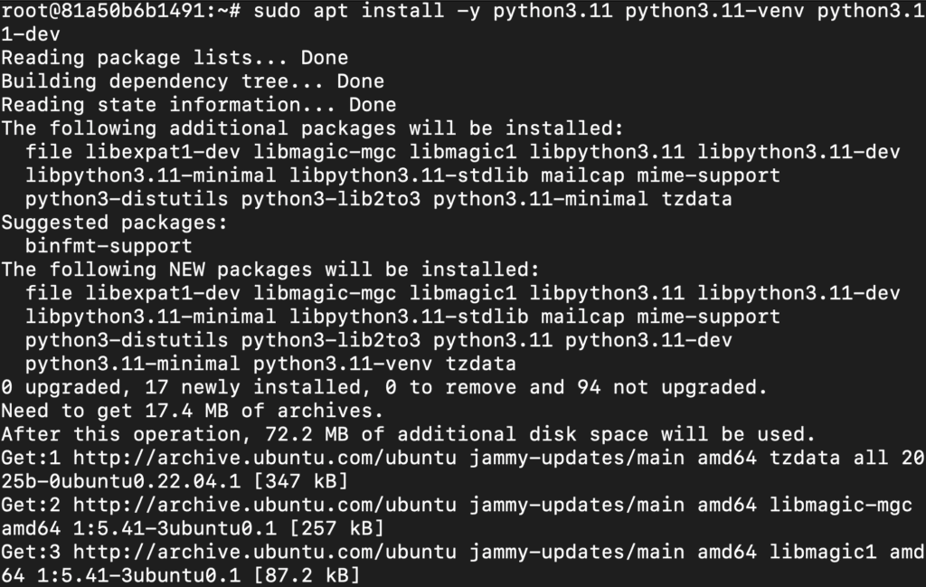Click '72.2 MB of additional disk space' text

tap(420, 434)
